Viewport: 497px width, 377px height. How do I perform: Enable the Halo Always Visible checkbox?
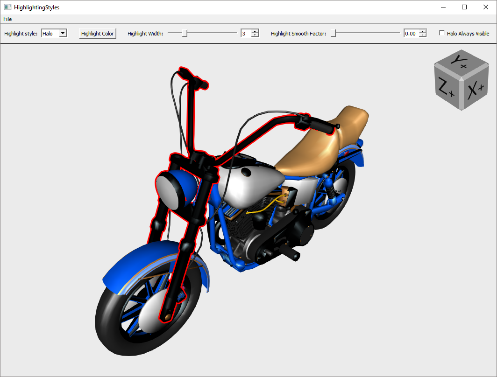pos(442,33)
